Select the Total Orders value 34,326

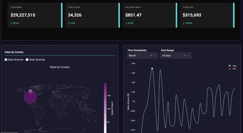point(75,15)
